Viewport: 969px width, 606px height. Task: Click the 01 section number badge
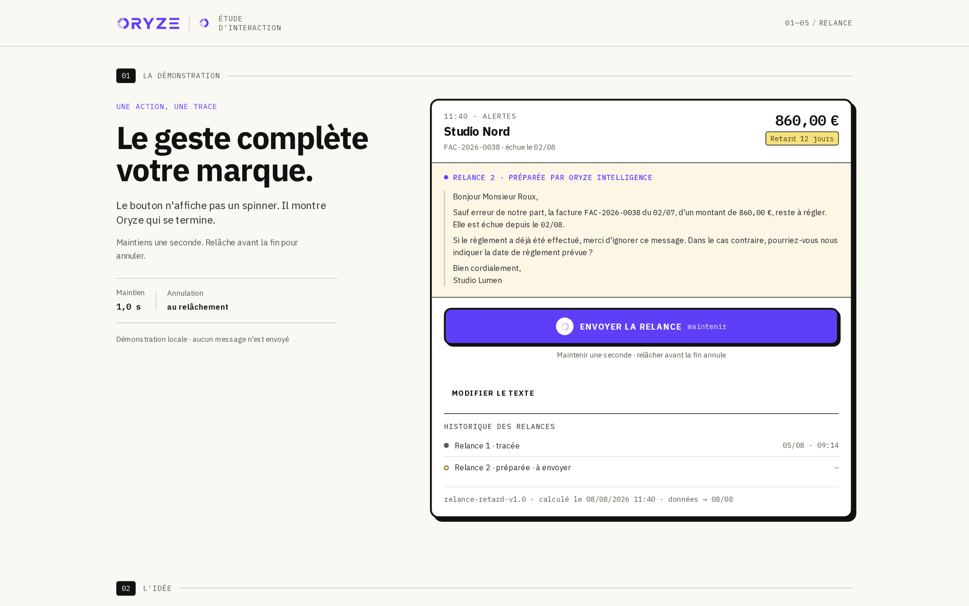click(x=126, y=76)
